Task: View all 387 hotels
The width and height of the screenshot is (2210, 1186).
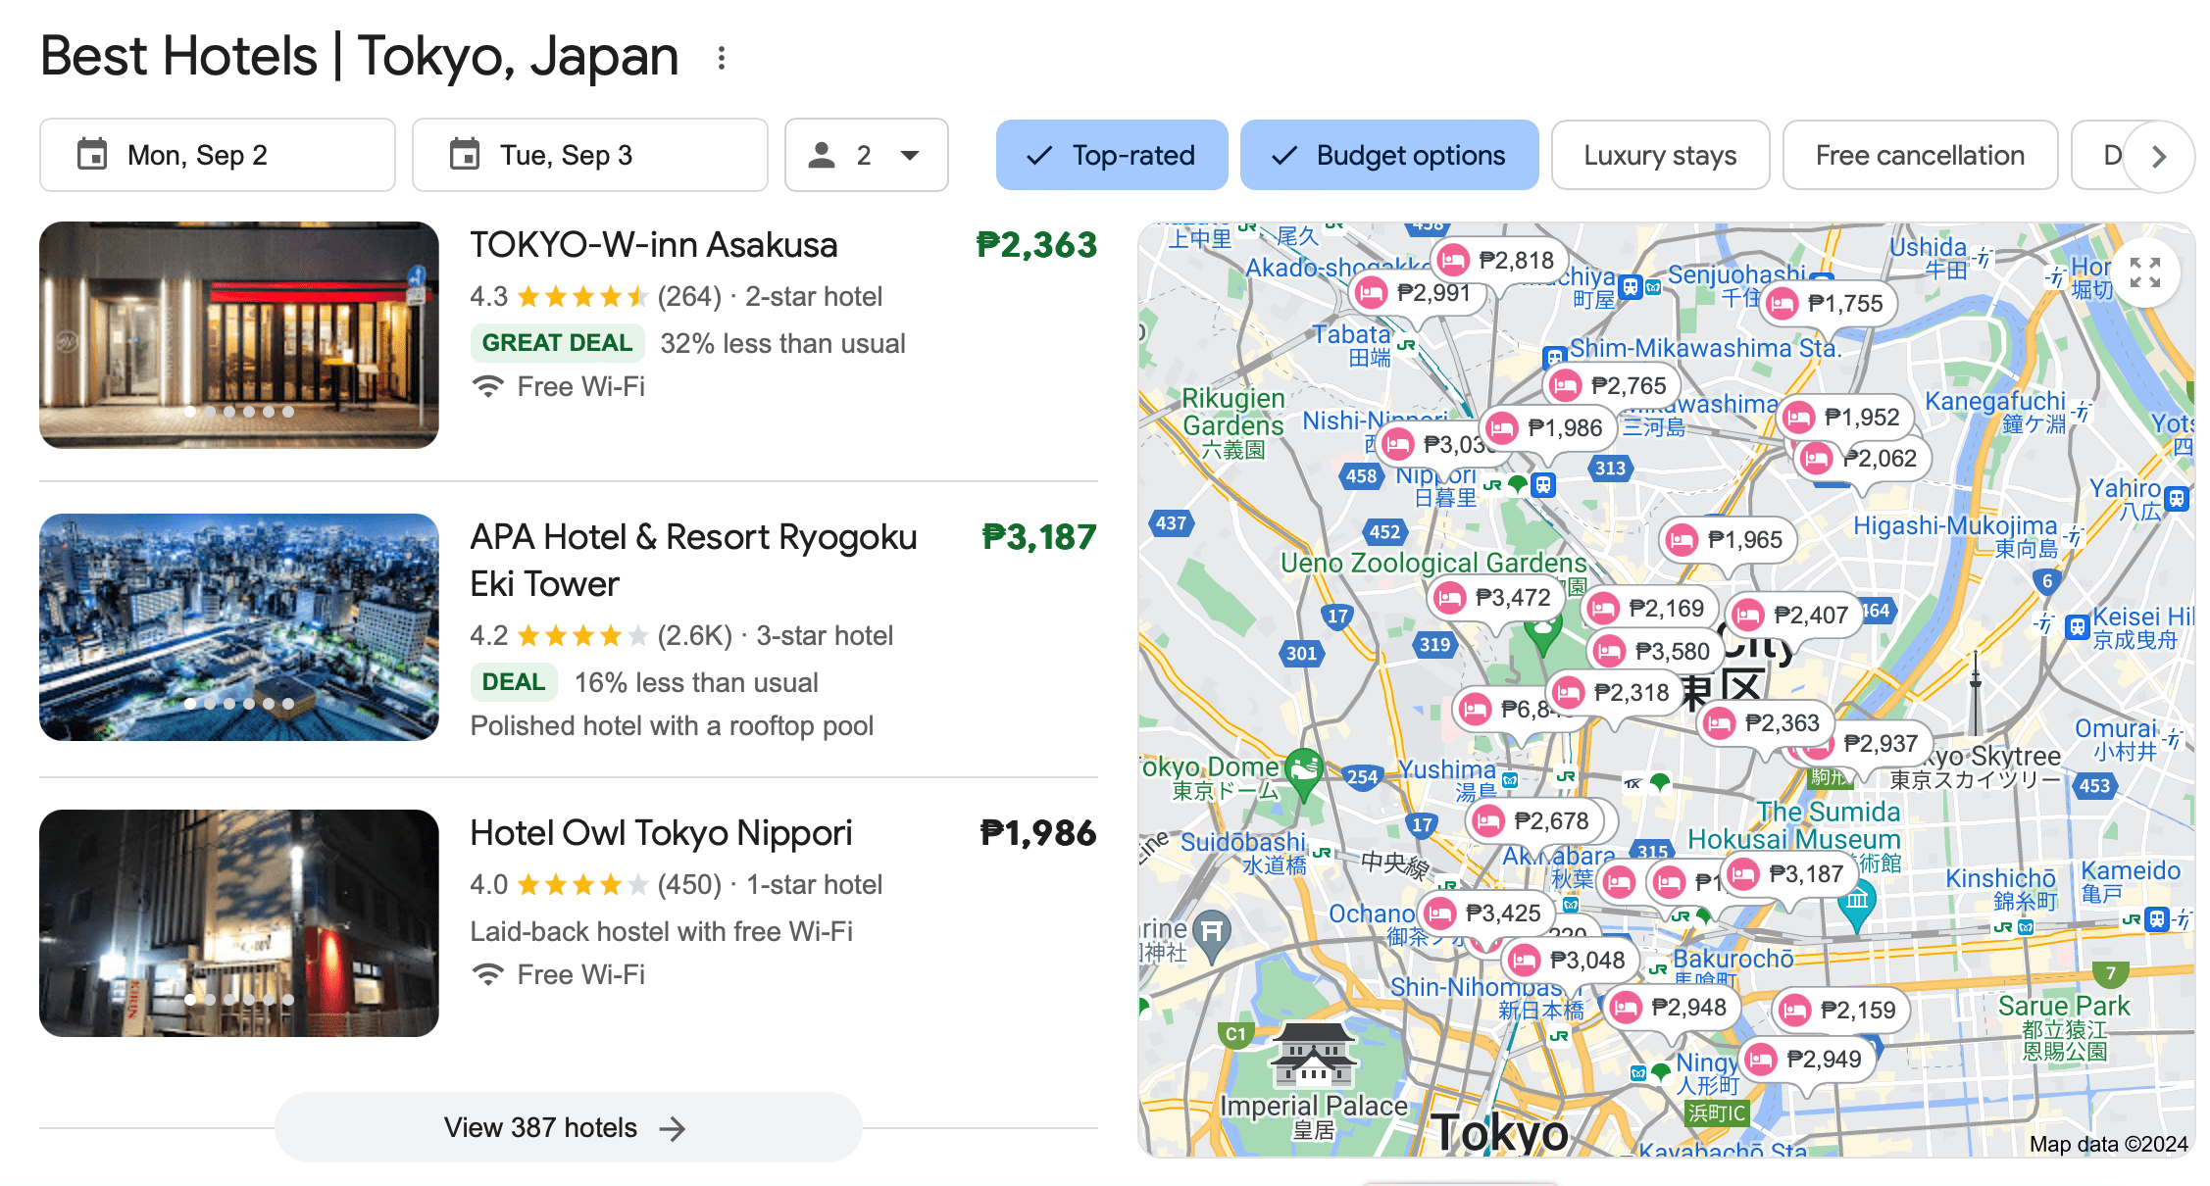Action: (x=569, y=1128)
